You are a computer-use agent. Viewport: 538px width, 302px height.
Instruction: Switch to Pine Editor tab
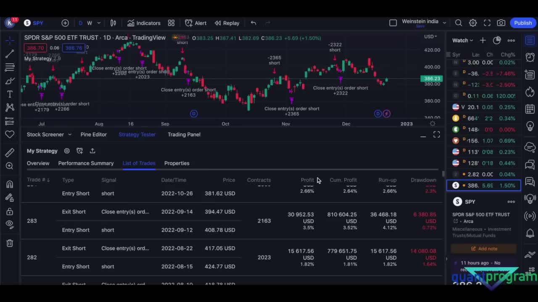coord(93,135)
